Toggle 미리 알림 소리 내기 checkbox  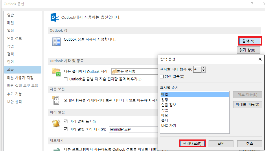click(66, 129)
